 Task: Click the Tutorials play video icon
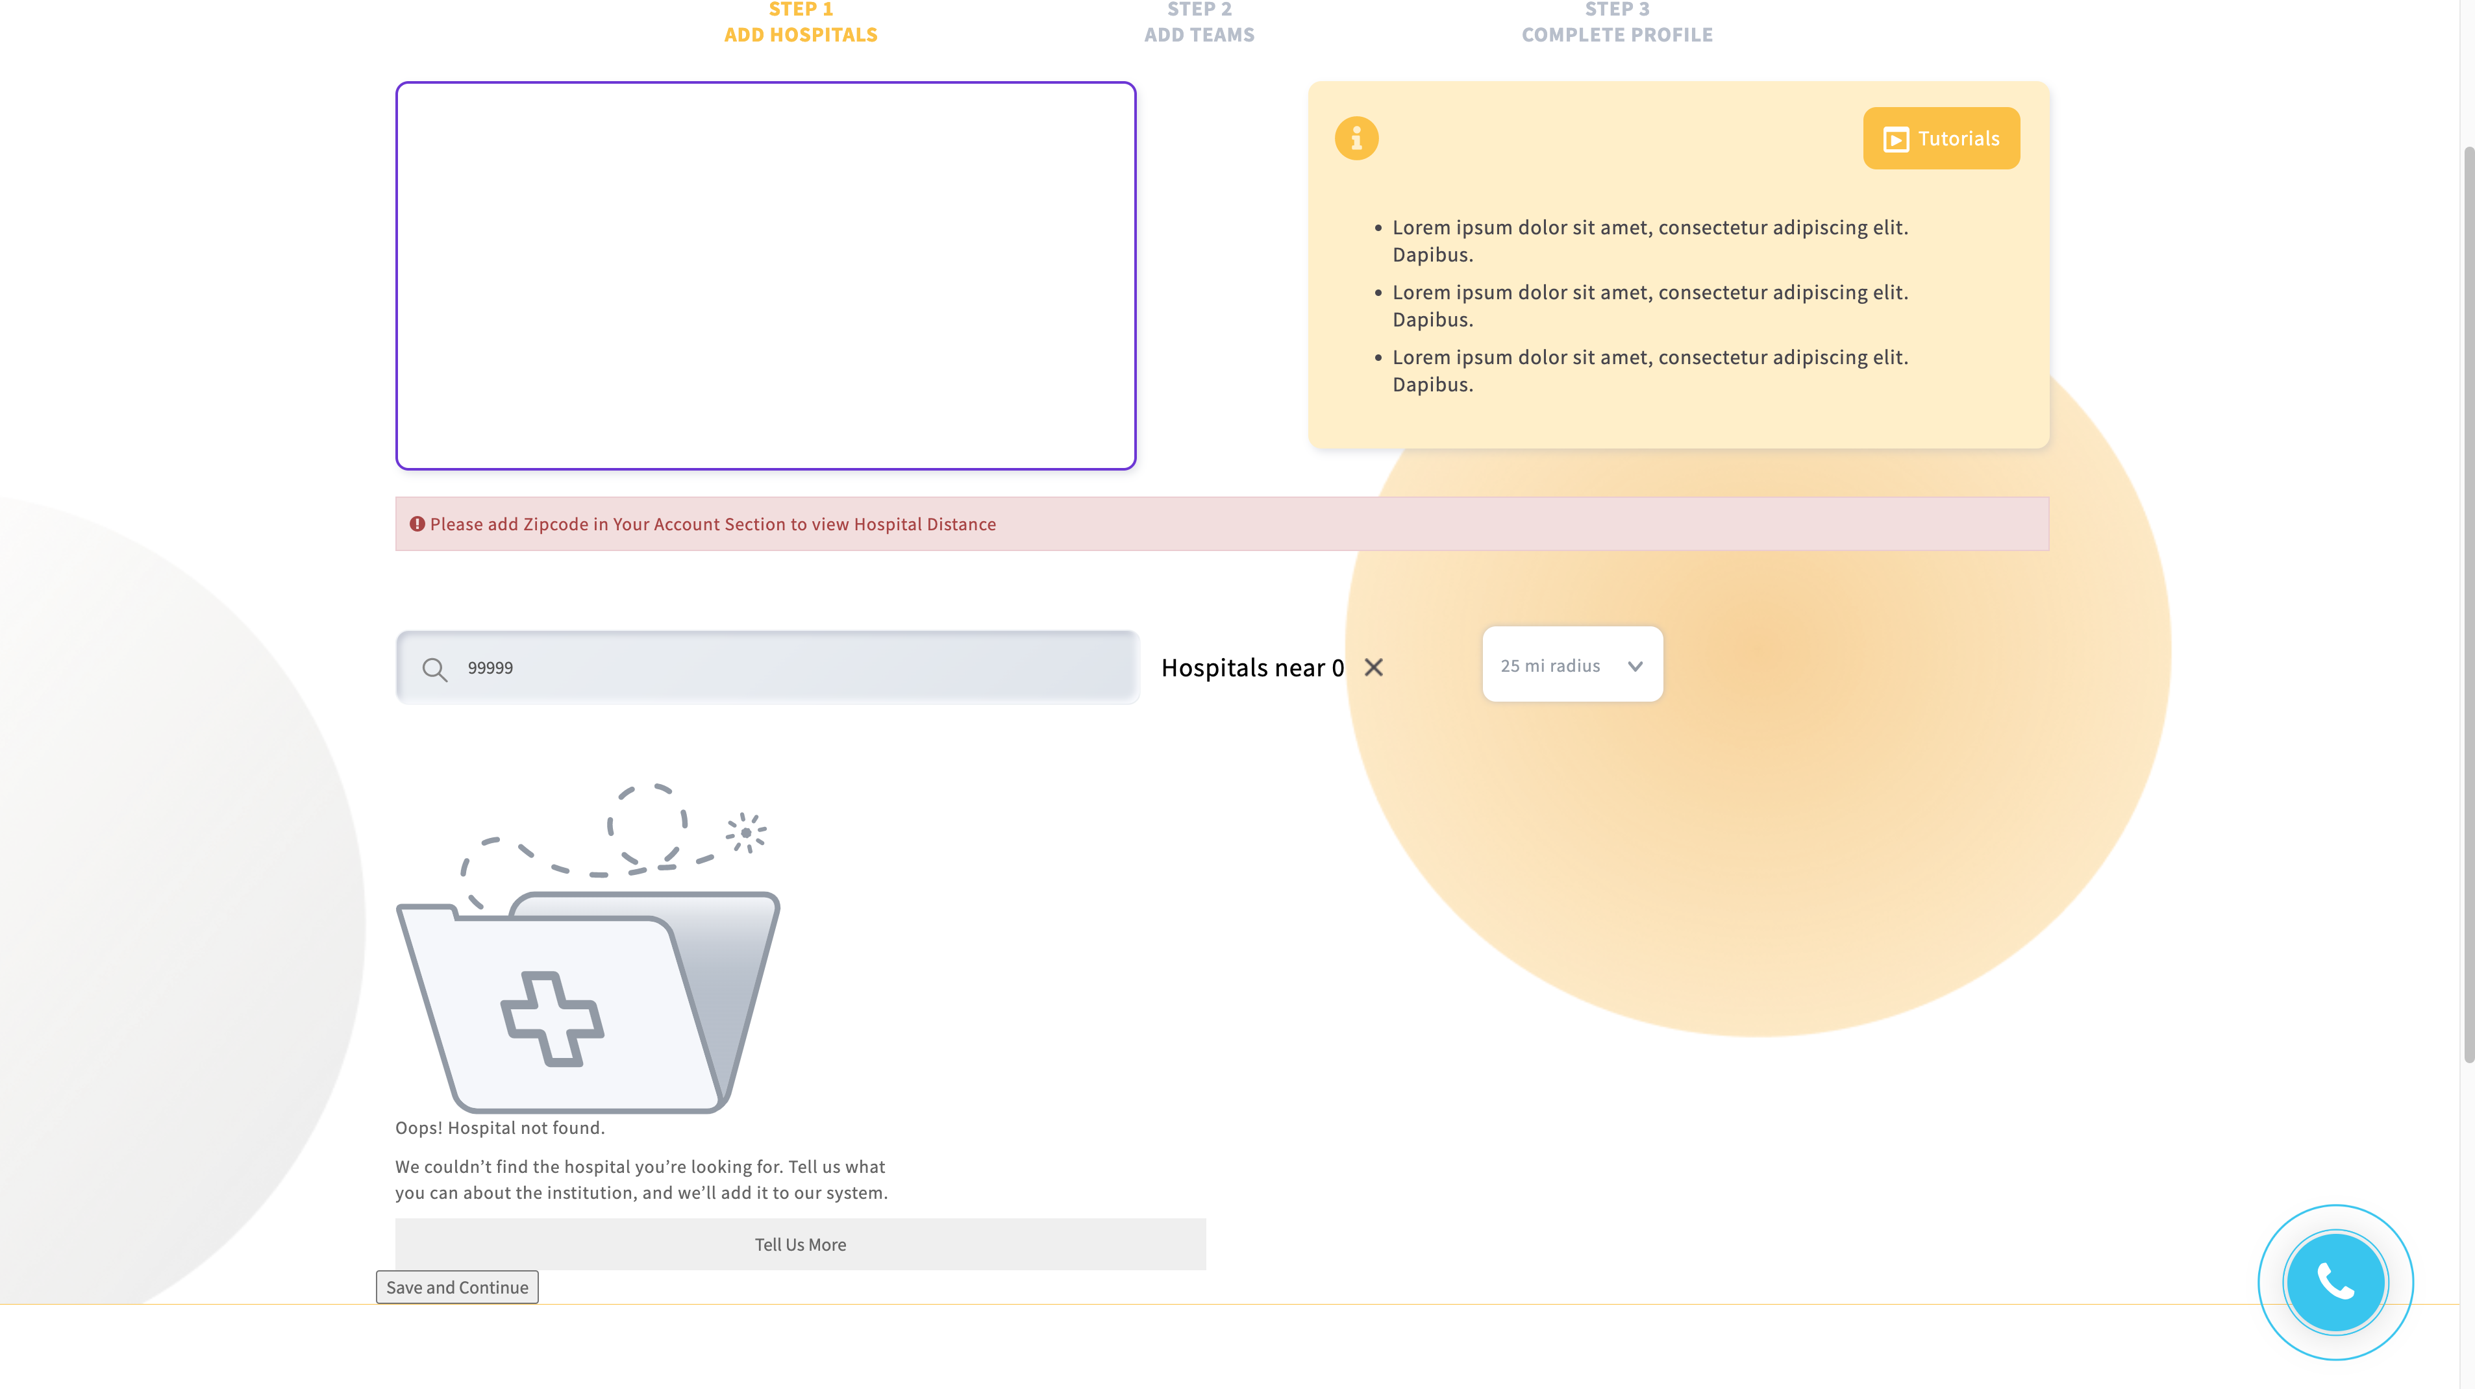[x=1895, y=140]
